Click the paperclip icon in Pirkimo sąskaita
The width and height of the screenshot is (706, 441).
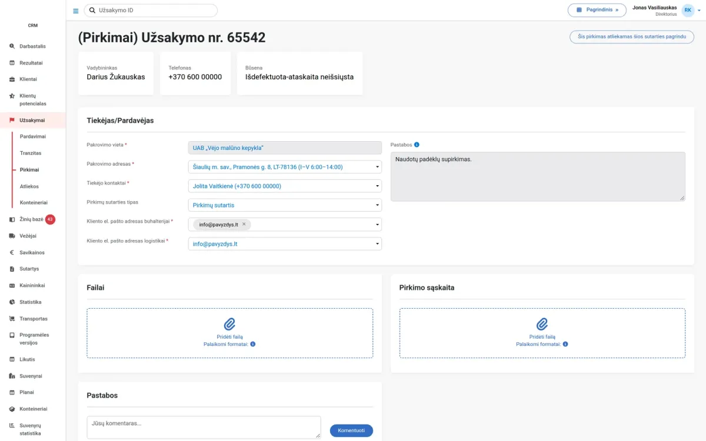click(x=542, y=324)
